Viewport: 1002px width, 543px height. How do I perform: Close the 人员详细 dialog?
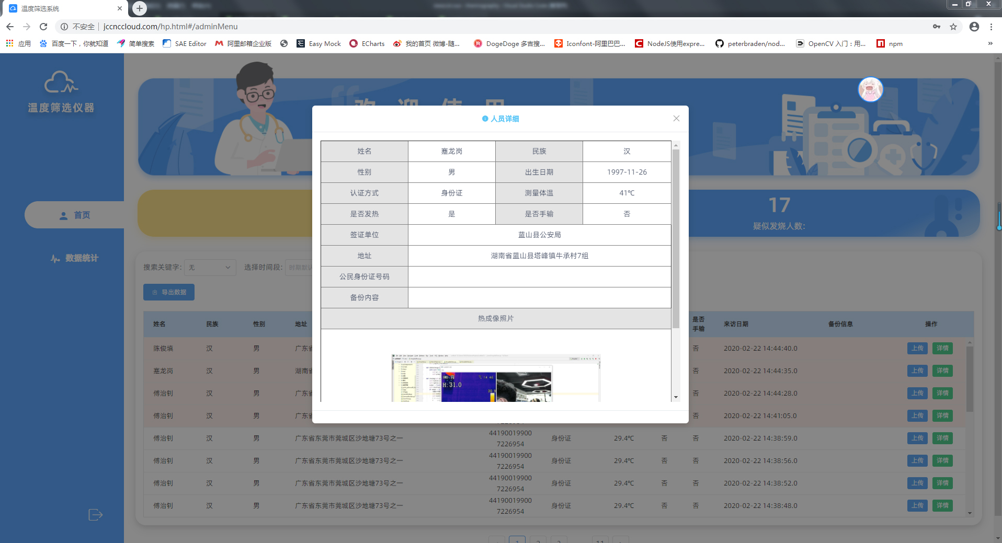(x=676, y=119)
